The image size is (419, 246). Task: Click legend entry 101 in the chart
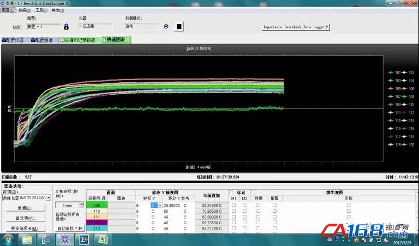(394, 72)
